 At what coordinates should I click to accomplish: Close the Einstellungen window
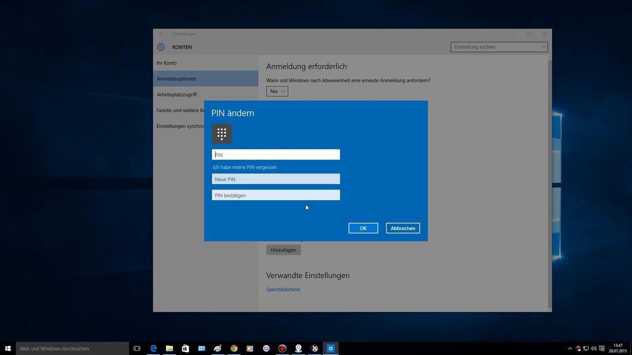click(544, 34)
